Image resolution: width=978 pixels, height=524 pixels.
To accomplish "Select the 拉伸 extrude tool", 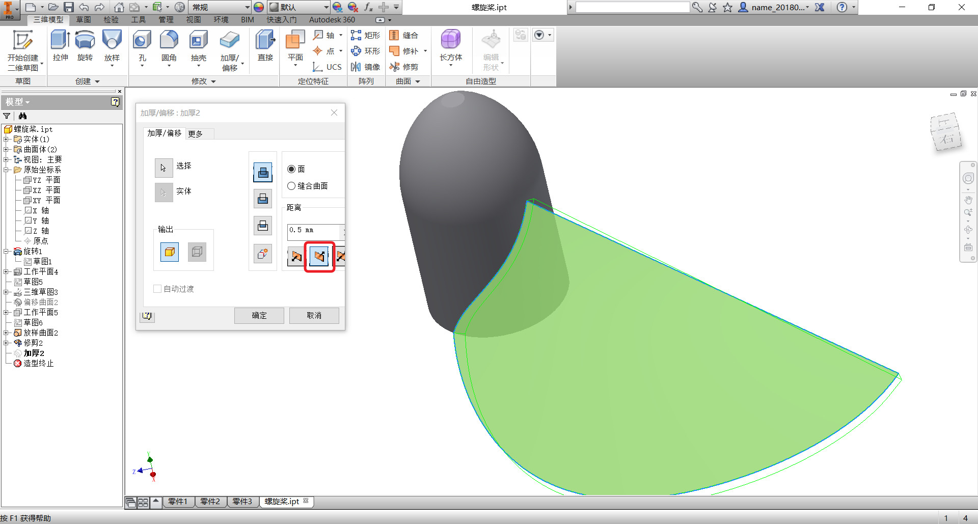I will click(60, 46).
